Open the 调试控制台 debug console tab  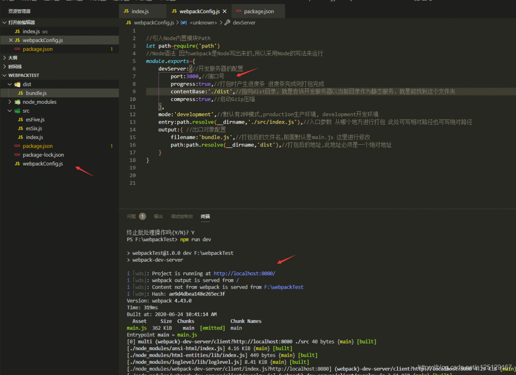182,216
